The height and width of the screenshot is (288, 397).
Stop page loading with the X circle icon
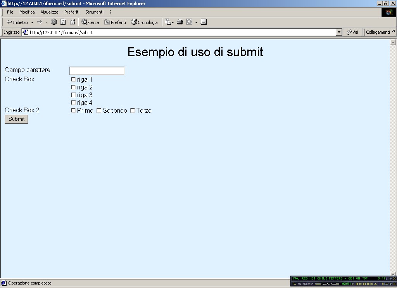[54, 22]
